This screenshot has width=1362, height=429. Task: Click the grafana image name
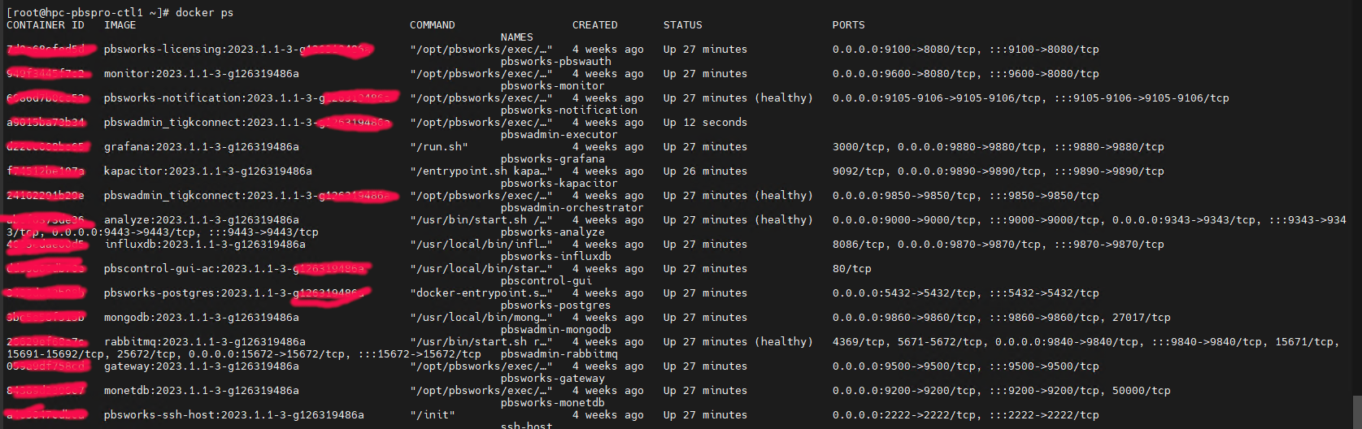pyautogui.click(x=201, y=147)
